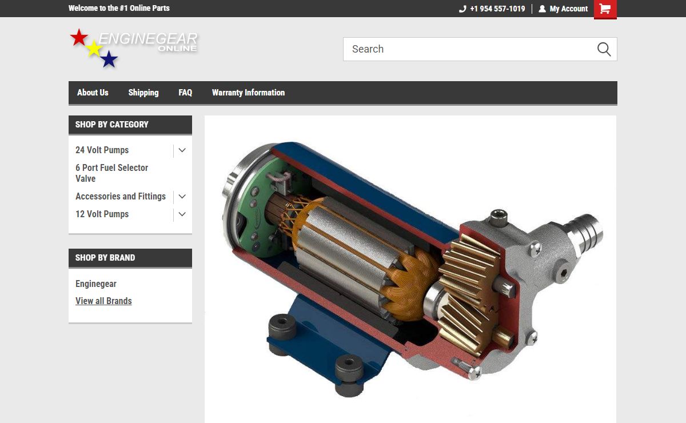
Task: Choose the Enginegear brand
Action: (x=96, y=284)
